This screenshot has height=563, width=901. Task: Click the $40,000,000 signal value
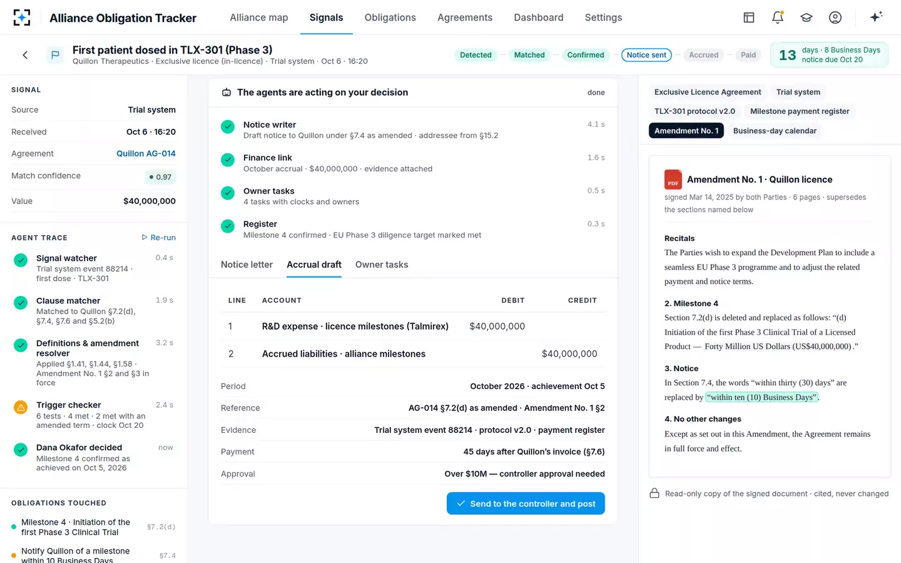click(150, 201)
